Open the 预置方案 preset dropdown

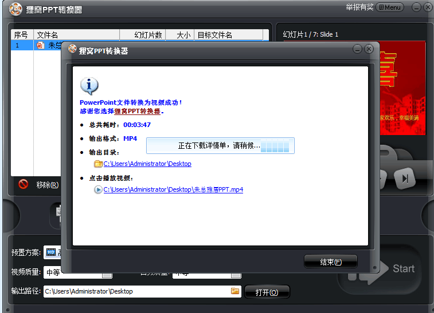(52, 252)
